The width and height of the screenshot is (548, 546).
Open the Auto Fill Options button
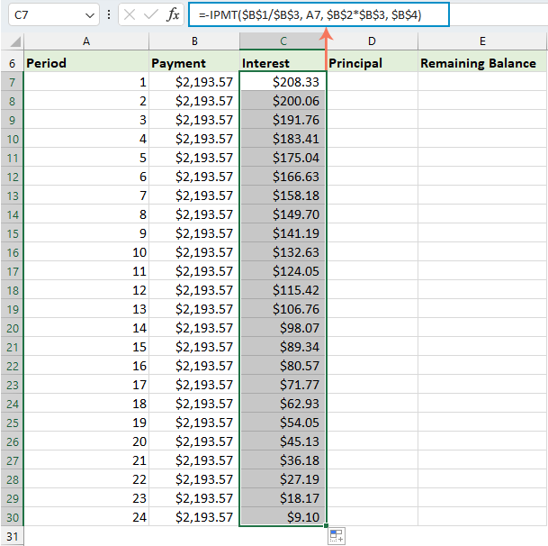(336, 536)
